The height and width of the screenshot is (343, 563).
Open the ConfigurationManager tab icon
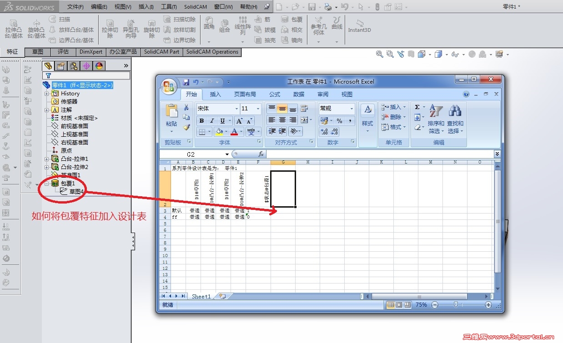pyautogui.click(x=74, y=66)
